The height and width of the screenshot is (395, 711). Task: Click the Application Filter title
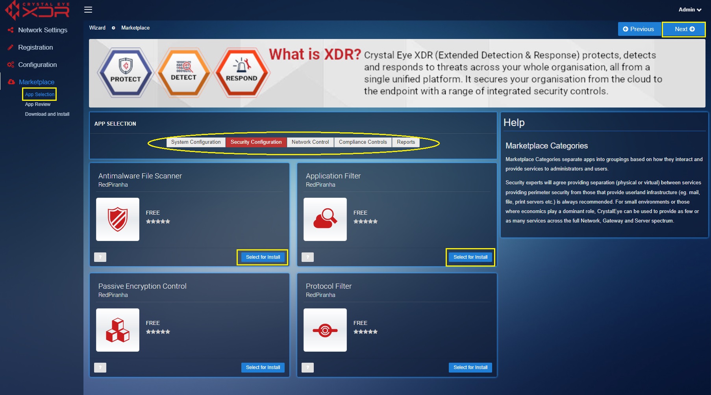click(x=333, y=176)
